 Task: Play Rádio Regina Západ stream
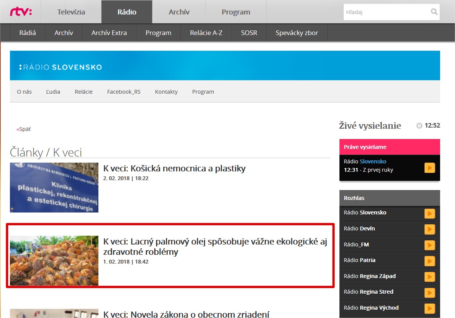coord(429,277)
